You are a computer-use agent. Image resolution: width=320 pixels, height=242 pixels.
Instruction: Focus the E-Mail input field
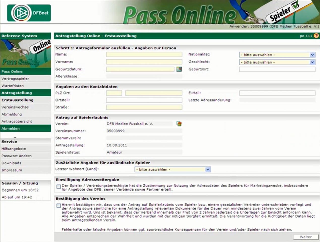pos(277,93)
